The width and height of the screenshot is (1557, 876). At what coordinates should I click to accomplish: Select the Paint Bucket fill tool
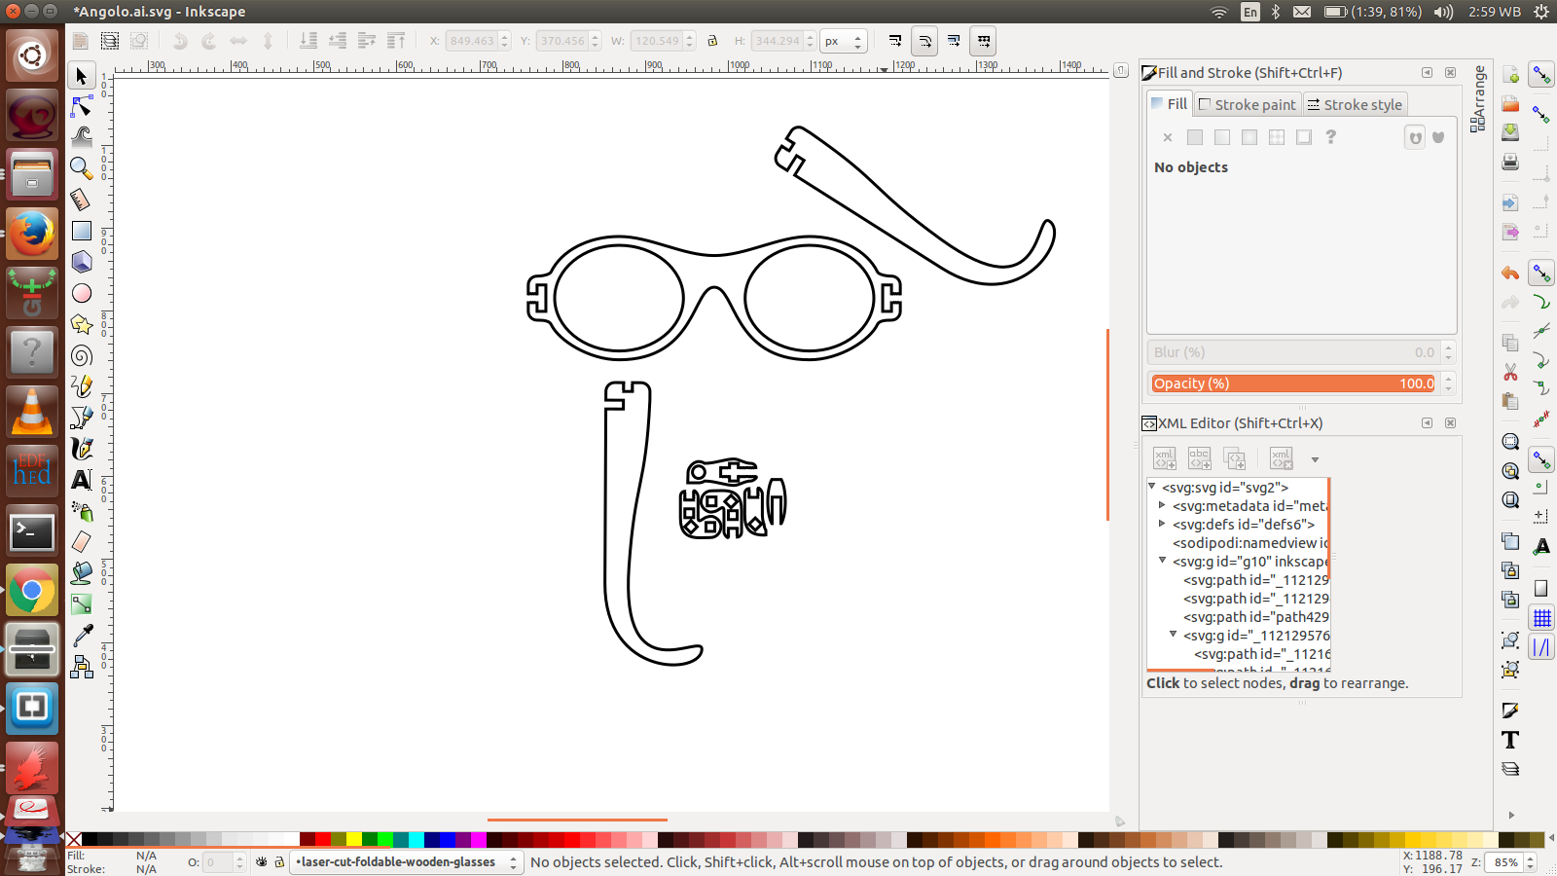82,573
